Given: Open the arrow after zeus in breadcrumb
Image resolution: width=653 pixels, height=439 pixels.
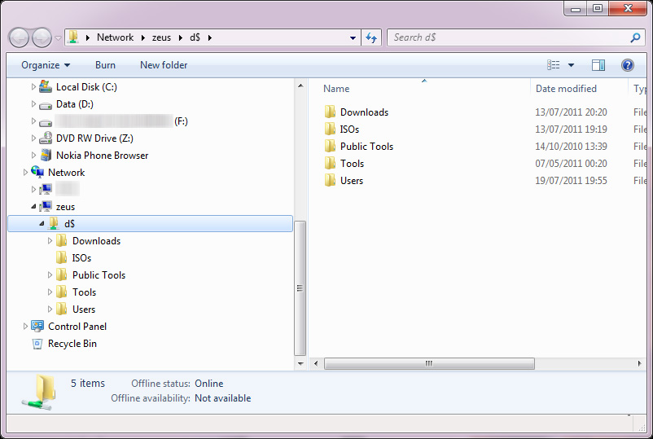Looking at the screenshot, I should pos(180,37).
